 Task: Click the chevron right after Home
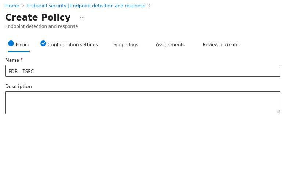click(x=23, y=6)
